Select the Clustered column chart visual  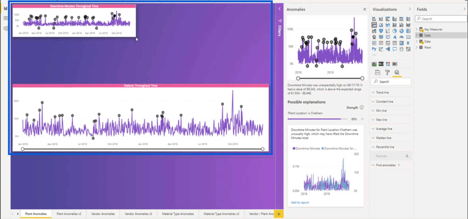pos(395,19)
